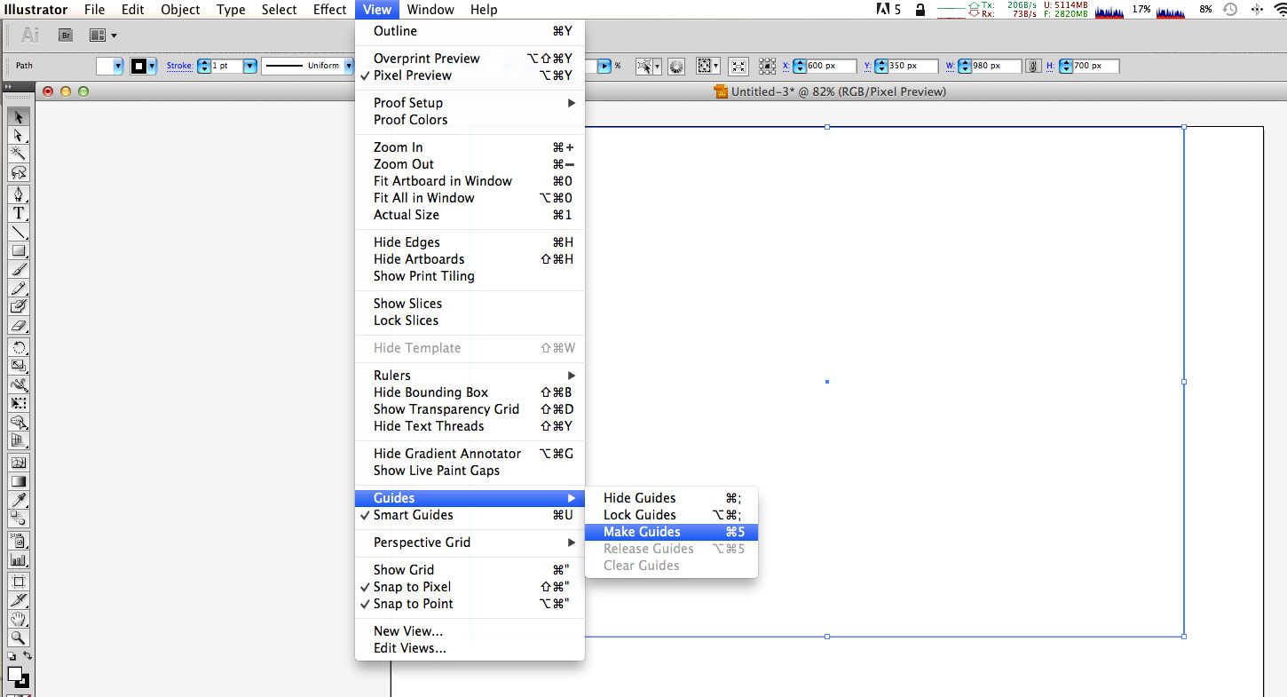Uncheck Pixel Preview in View menu
This screenshot has width=1287, height=697.
point(470,75)
